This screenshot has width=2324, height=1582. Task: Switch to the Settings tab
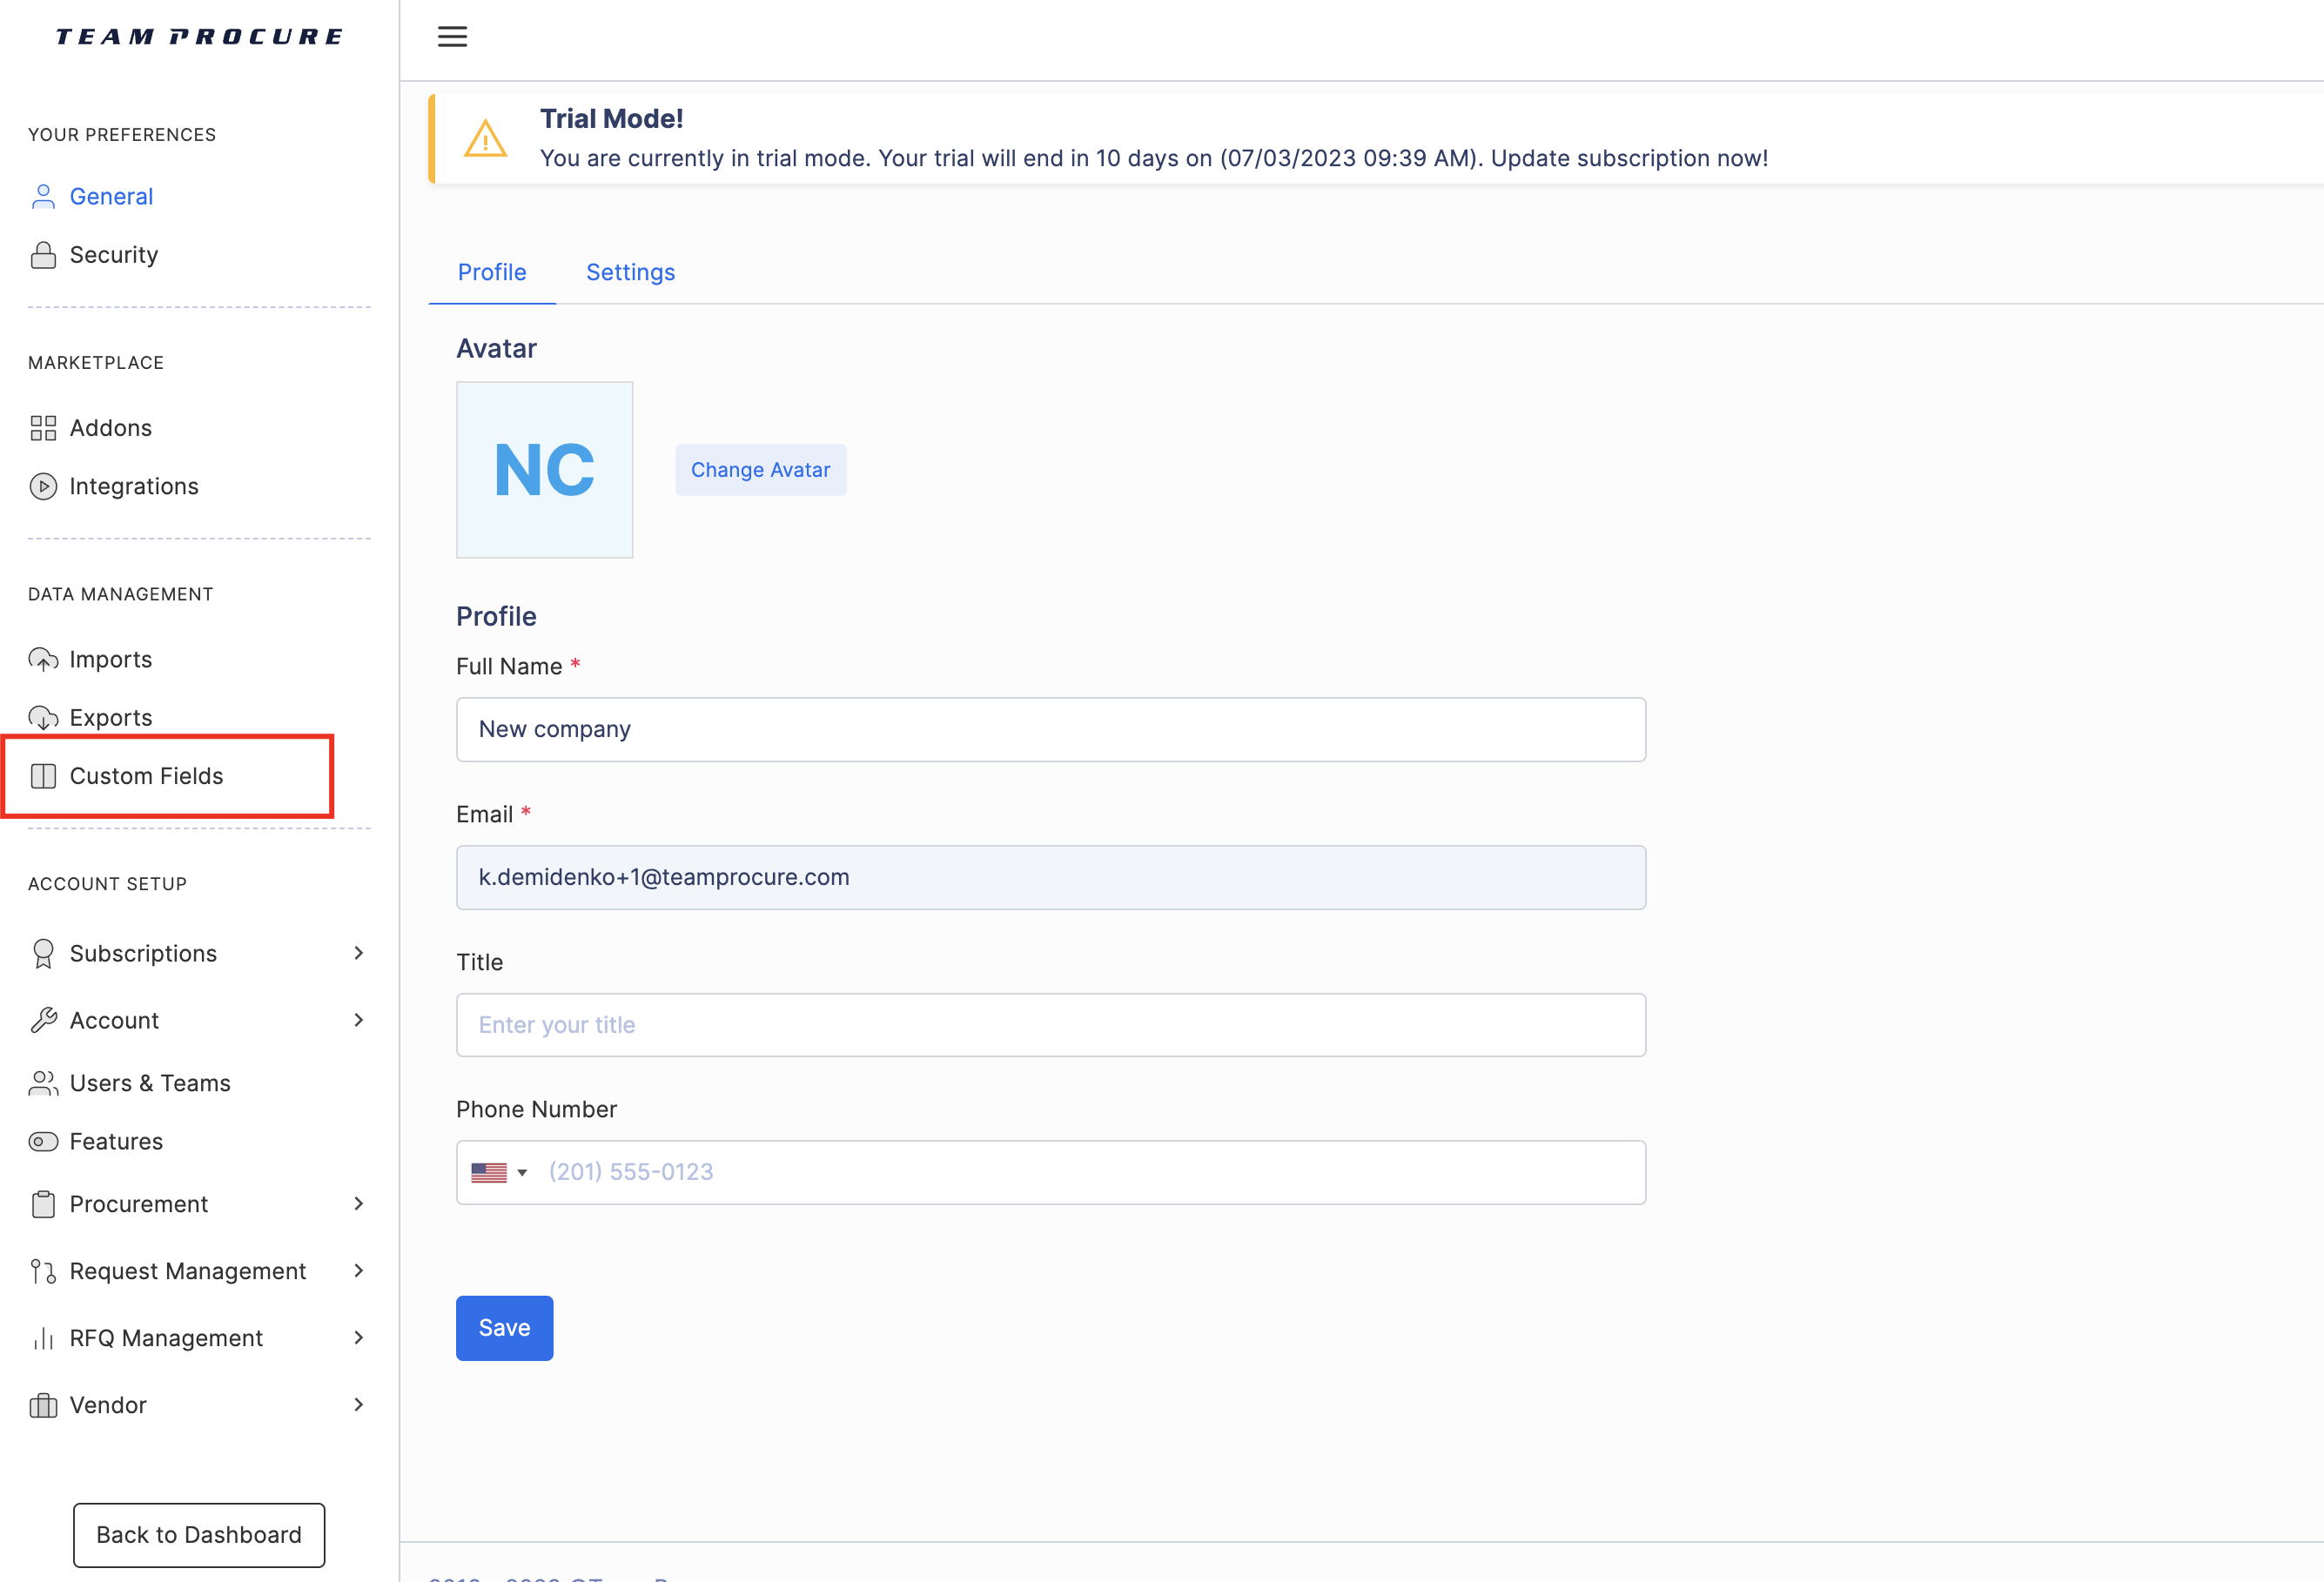(630, 272)
